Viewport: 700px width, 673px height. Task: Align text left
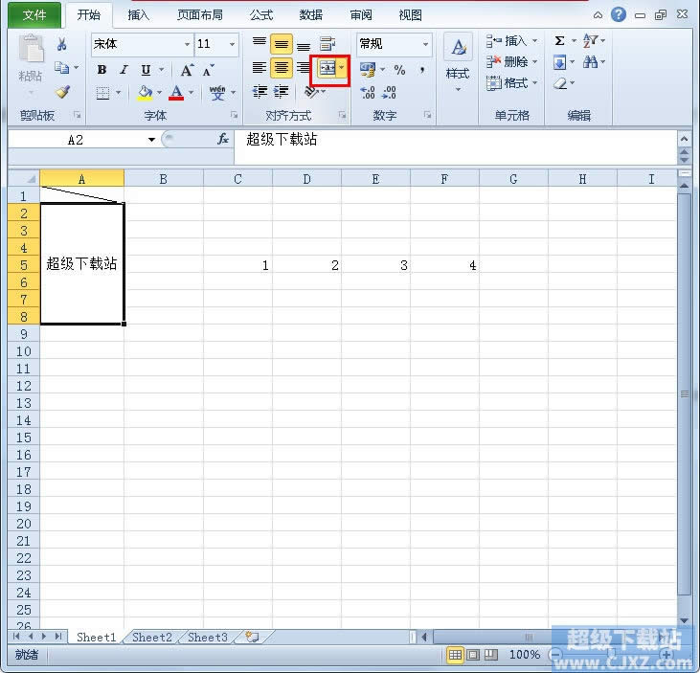259,68
